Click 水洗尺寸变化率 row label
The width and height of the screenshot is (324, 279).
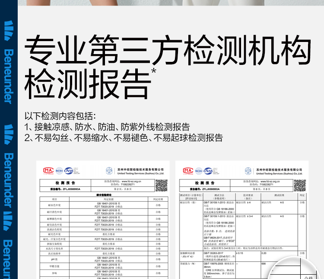point(54,249)
